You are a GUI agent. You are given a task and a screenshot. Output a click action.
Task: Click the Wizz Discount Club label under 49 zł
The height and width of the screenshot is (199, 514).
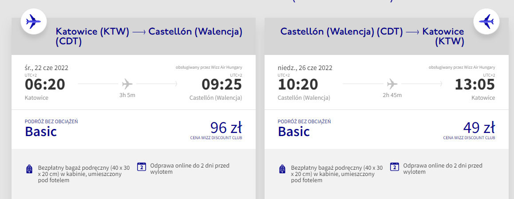coord(469,138)
